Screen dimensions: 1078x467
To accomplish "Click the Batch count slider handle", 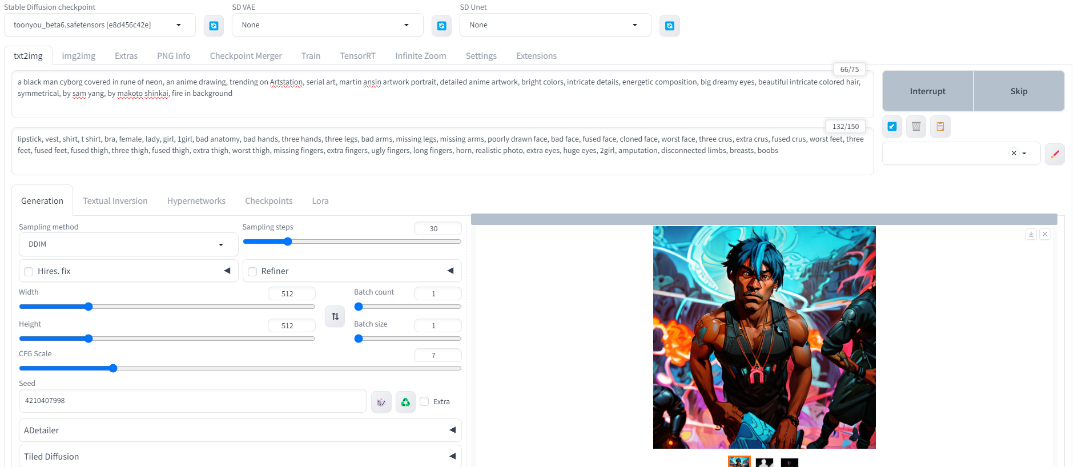I will coord(359,307).
